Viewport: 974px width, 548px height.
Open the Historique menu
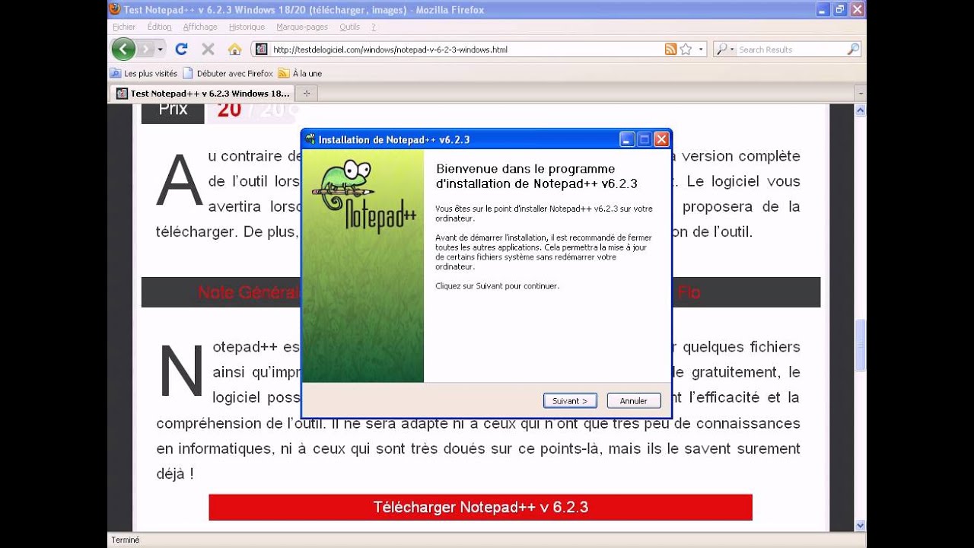[x=247, y=27]
